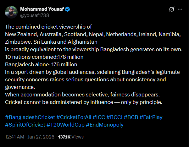The image size is (189, 147).
Task: Open the @yousaf1788 handle link
Action: click(x=35, y=15)
